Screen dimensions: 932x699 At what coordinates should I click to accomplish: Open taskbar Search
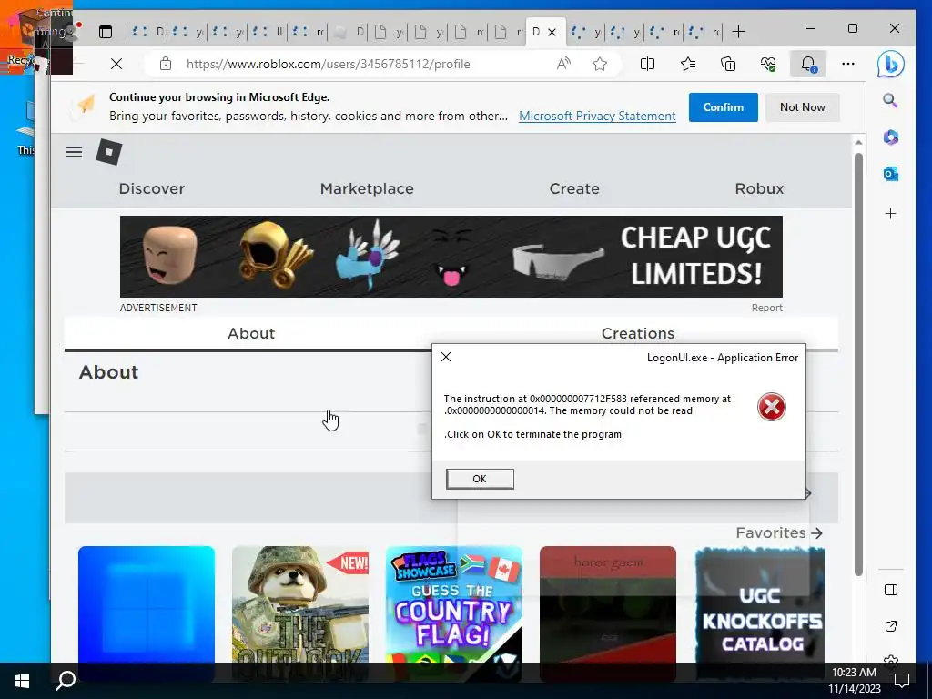(66, 681)
